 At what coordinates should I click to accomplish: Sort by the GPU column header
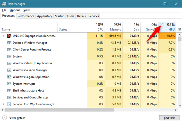click(167, 27)
